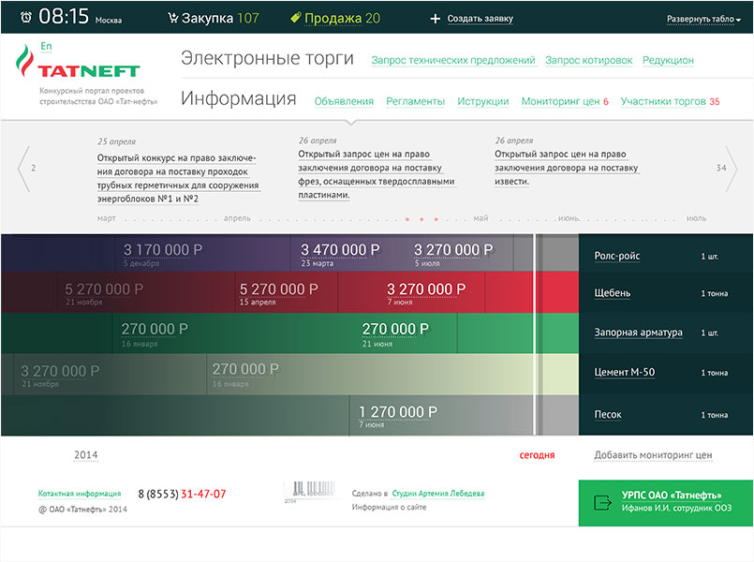
Task: Click the shopping cart Закупка icon
Action: coord(172,18)
